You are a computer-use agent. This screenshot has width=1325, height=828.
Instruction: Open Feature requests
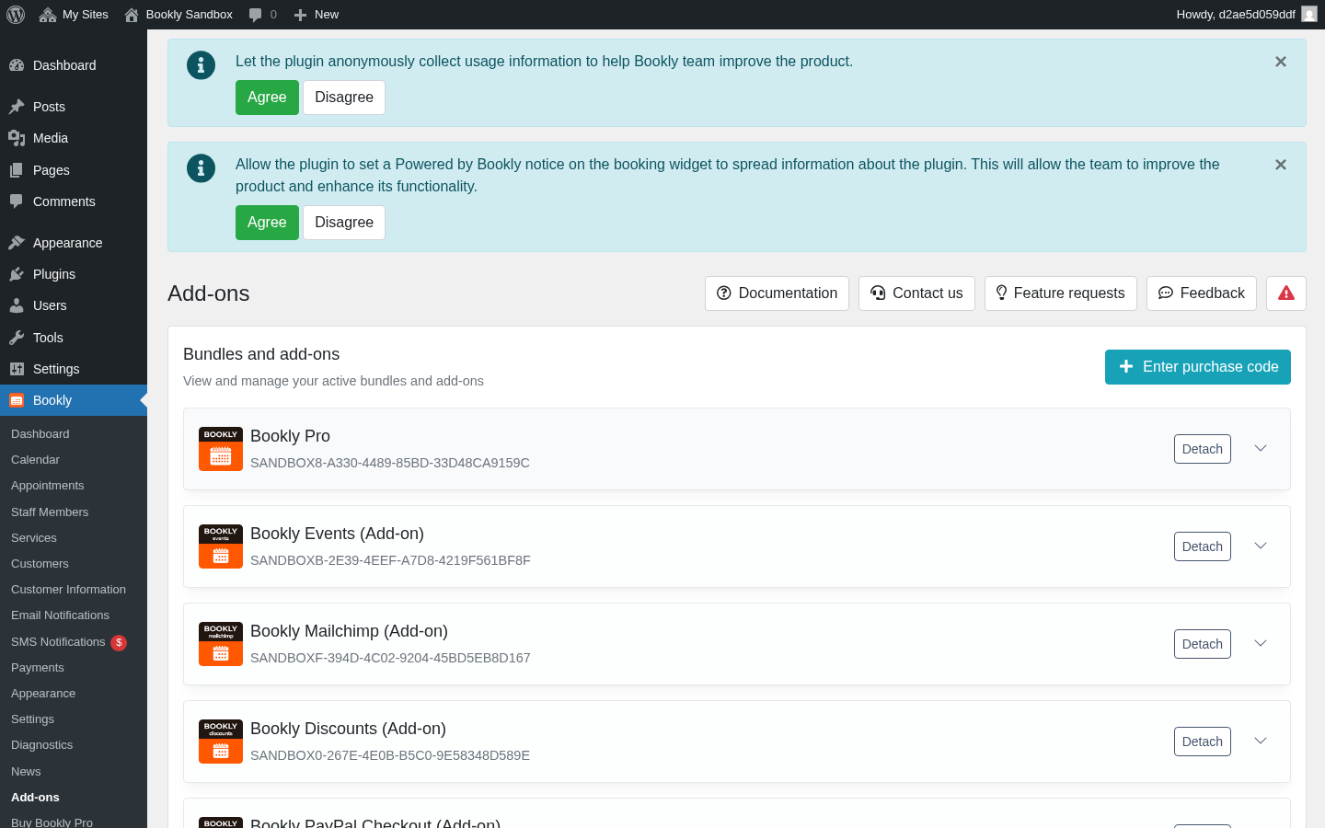pos(1061,293)
